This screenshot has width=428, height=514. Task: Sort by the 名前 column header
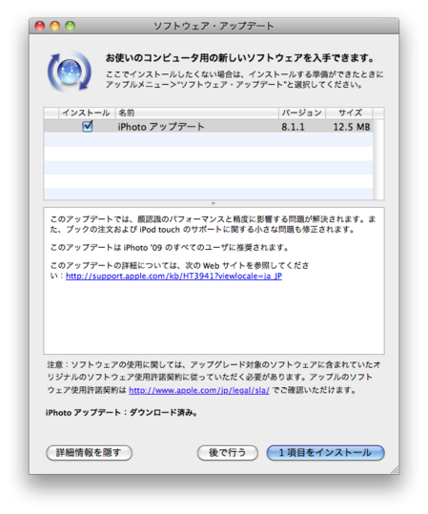(196, 113)
